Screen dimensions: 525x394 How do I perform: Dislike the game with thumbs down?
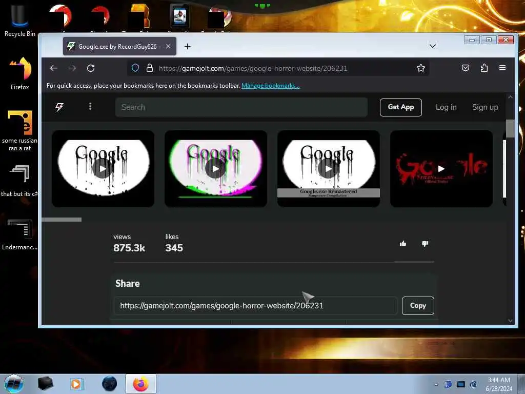pyautogui.click(x=425, y=244)
